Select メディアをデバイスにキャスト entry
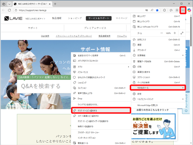This screenshot has height=145, width=193. (101, 61)
